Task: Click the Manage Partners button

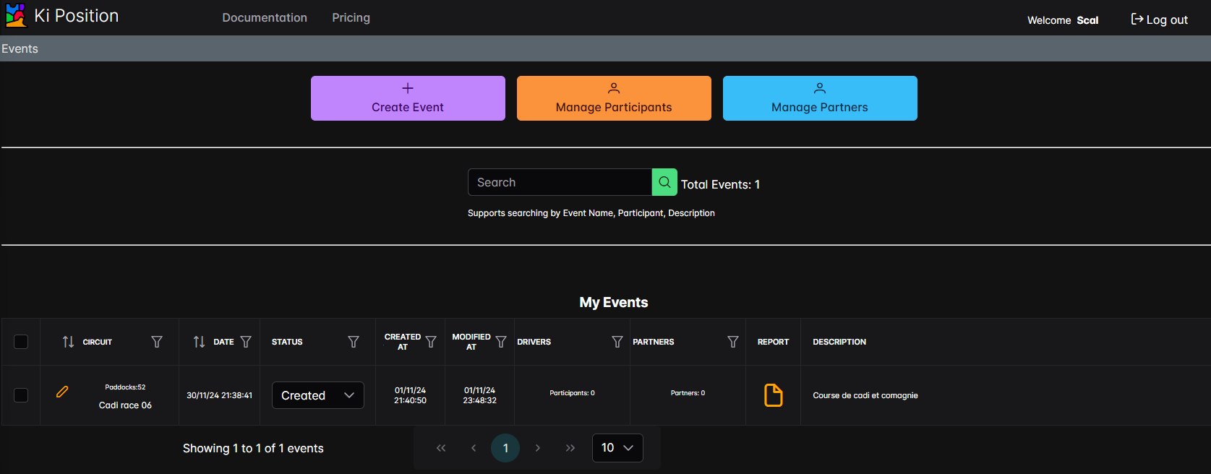Action: 820,98
